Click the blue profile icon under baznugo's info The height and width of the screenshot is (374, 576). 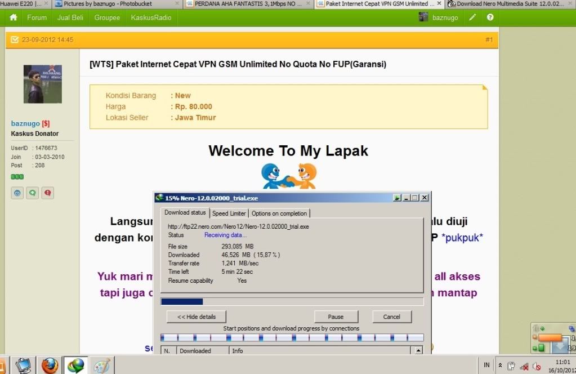click(x=17, y=193)
